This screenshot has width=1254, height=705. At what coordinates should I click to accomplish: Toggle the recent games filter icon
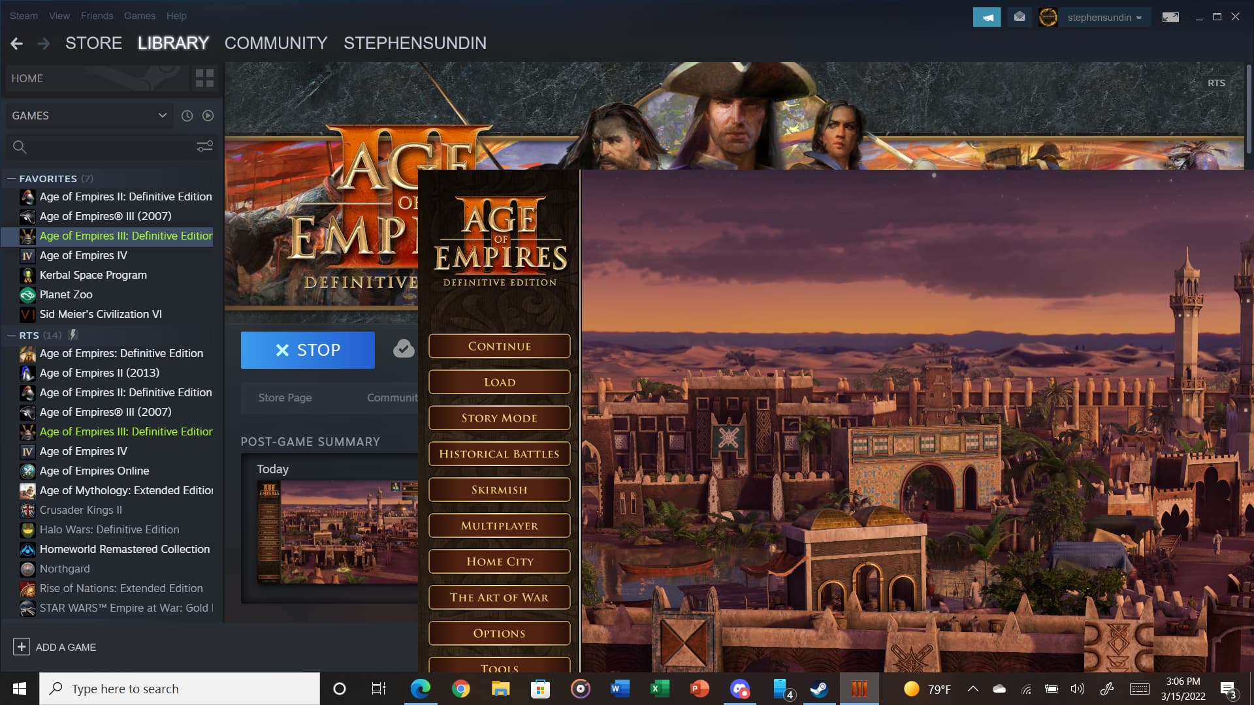(187, 116)
